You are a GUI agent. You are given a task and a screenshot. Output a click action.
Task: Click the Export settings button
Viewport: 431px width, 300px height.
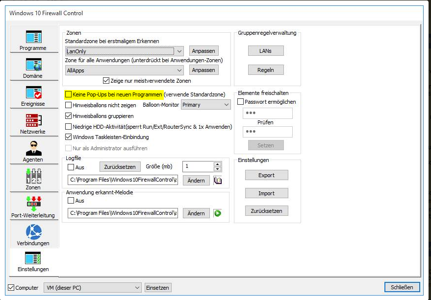(266, 175)
